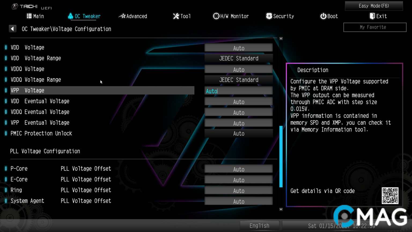Click the back arrow beside OC Tweaker path
Viewport: 412px width, 232px height.
[x=13, y=29]
